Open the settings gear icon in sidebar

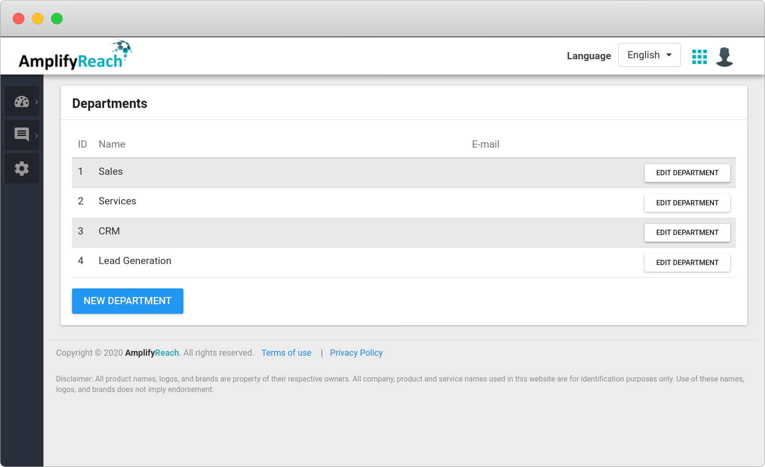click(x=21, y=169)
